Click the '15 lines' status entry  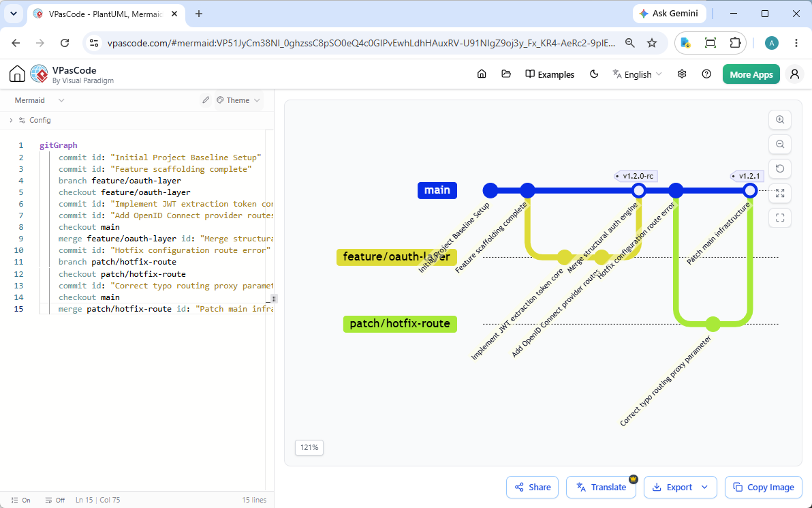(x=254, y=500)
